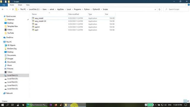
Task: Open Quick access in navigation pane
Action: (x=11, y=16)
